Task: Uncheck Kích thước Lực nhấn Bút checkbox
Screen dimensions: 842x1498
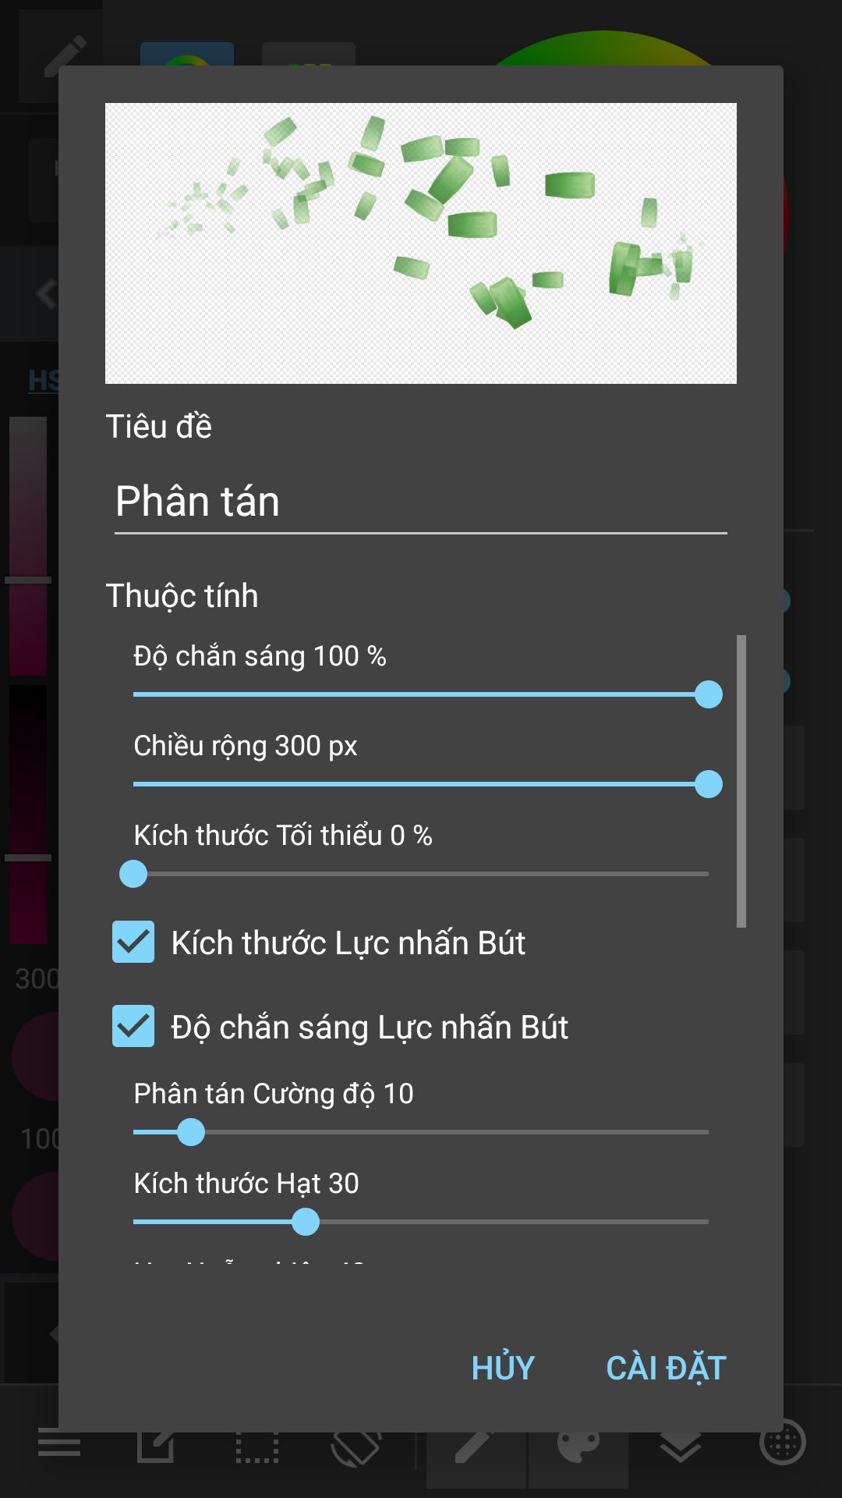Action: coord(133,942)
